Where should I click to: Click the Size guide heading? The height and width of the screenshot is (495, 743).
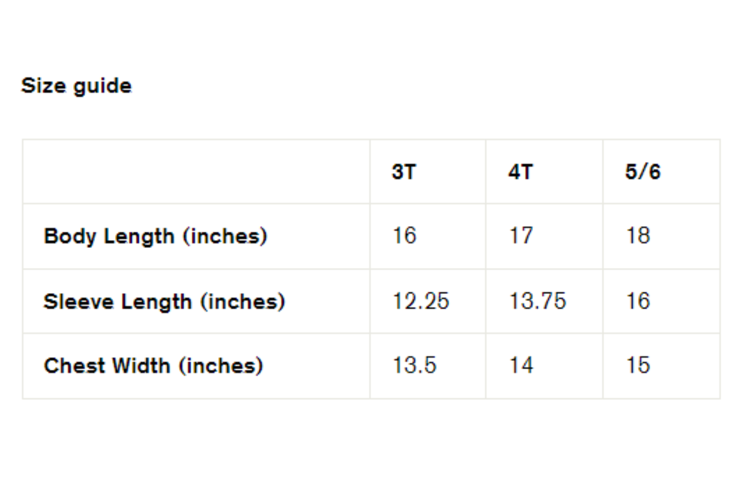click(77, 86)
